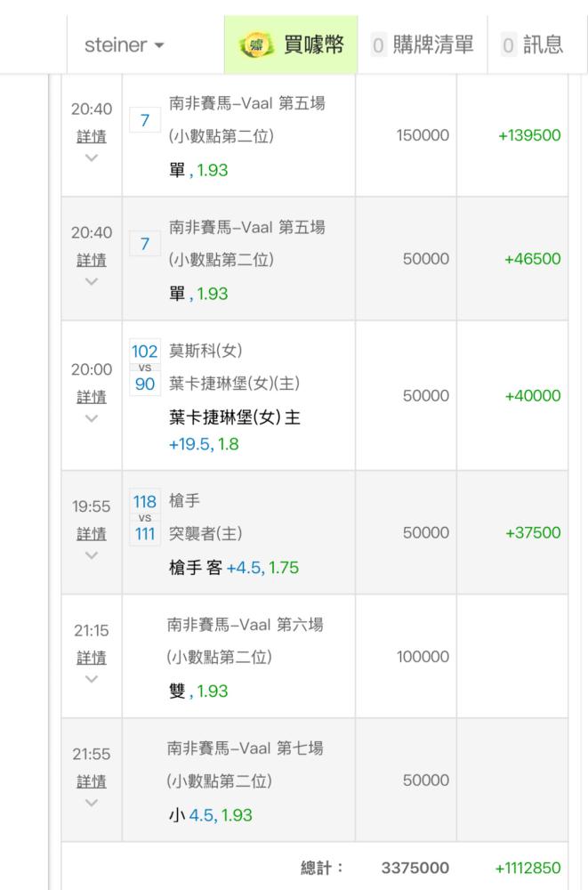The width and height of the screenshot is (588, 890).
Task: Click the score box 7 in second row
Action: [145, 243]
